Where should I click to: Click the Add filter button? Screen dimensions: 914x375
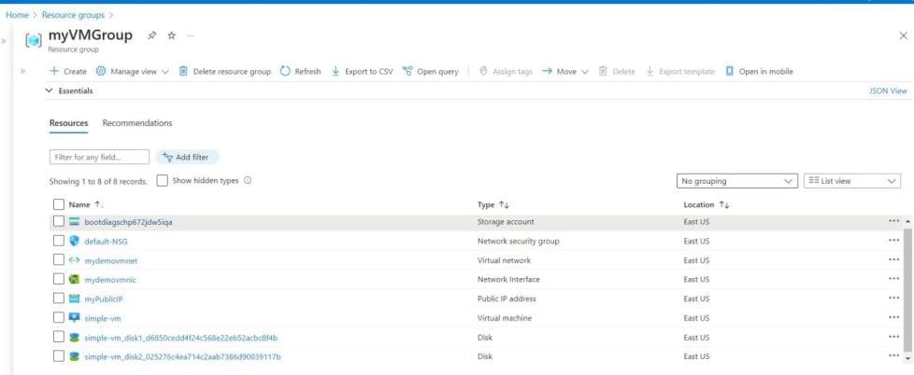click(x=187, y=157)
